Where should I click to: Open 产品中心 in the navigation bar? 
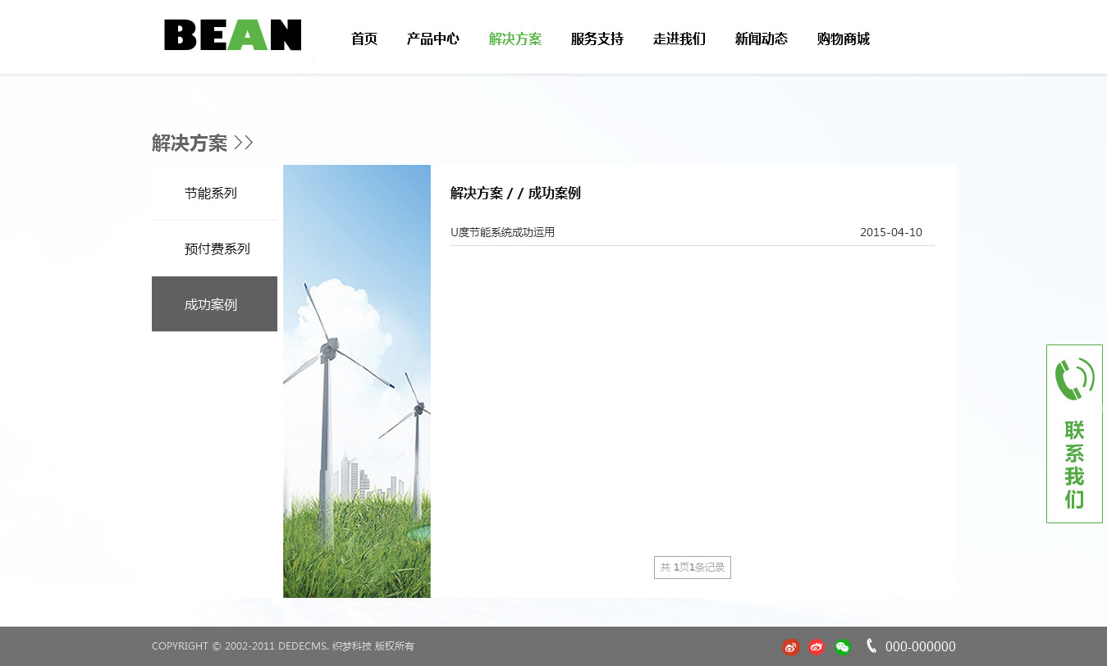[433, 39]
